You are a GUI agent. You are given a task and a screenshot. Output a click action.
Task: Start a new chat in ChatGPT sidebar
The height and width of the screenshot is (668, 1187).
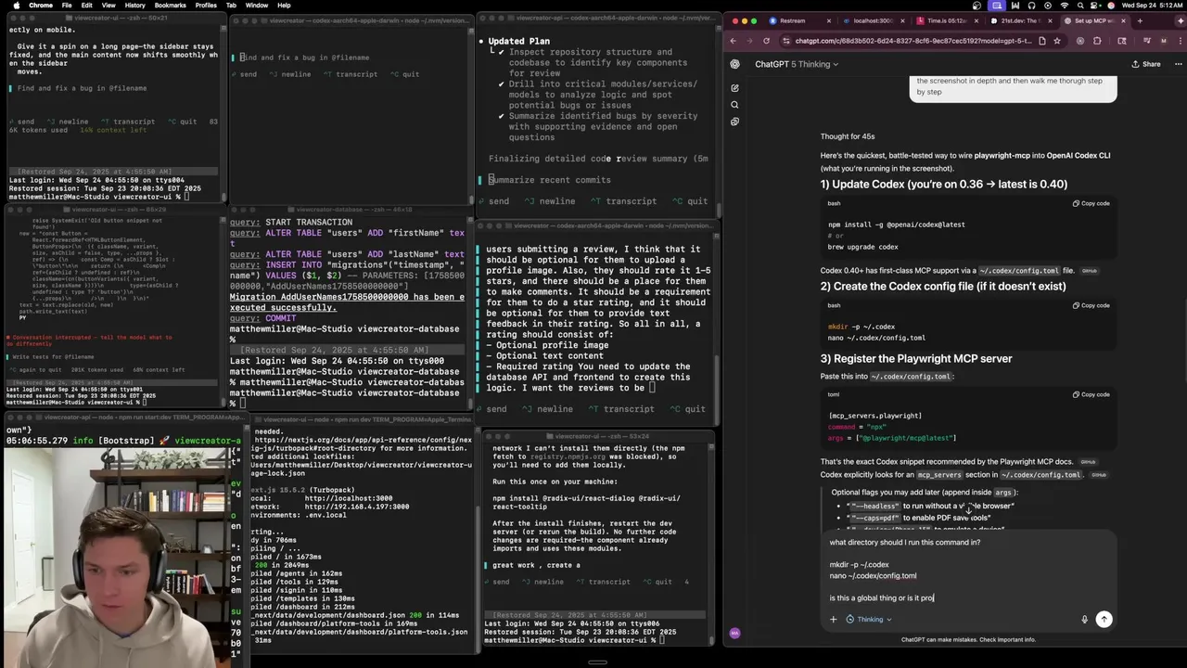tap(734, 88)
